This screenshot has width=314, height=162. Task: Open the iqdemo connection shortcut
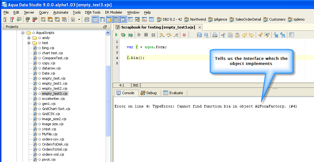coord(296,19)
